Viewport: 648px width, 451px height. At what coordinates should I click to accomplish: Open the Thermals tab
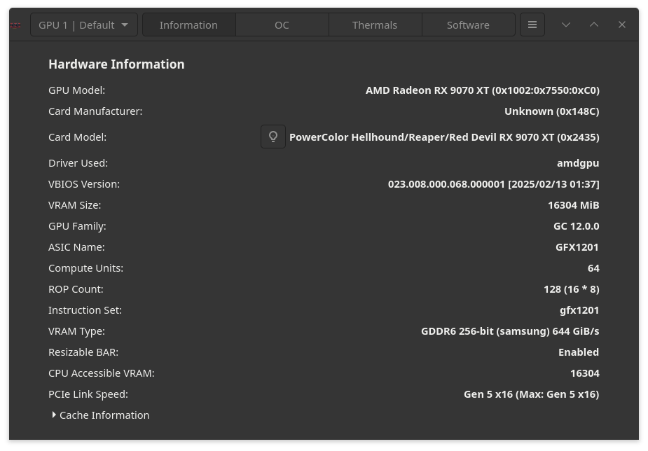click(x=375, y=25)
